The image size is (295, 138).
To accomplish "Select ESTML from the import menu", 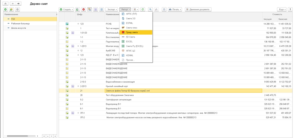I will [136, 23].
